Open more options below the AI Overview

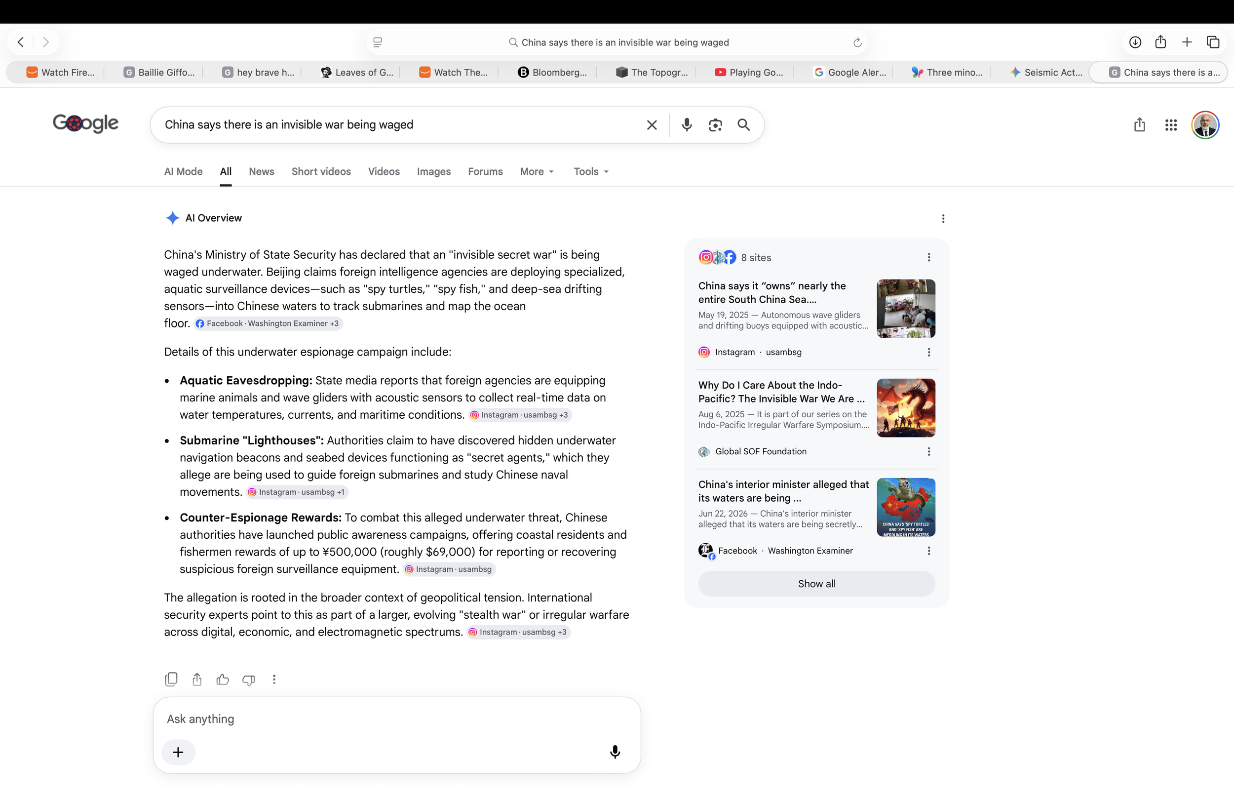pyautogui.click(x=274, y=679)
